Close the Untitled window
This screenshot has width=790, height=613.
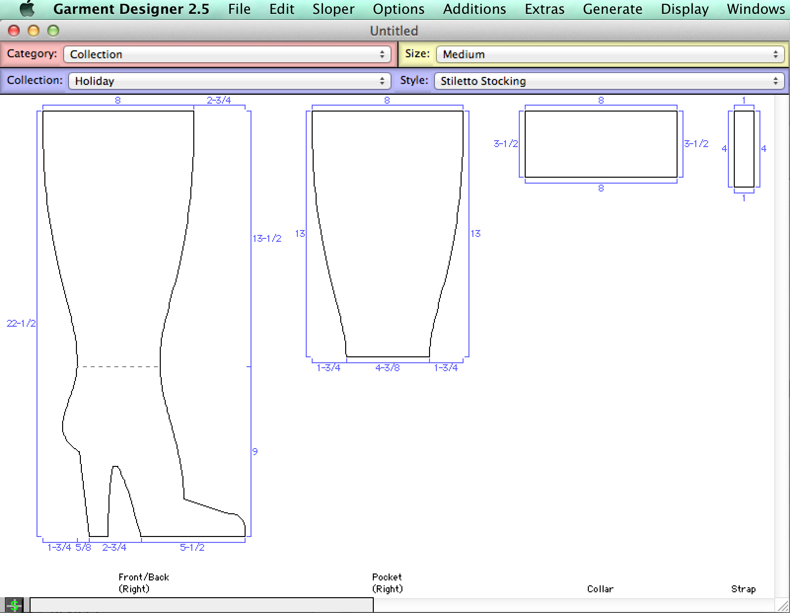(x=14, y=31)
